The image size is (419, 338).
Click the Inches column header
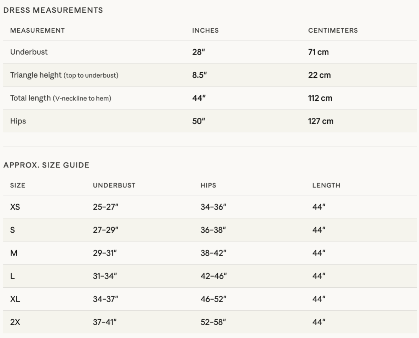(205, 31)
